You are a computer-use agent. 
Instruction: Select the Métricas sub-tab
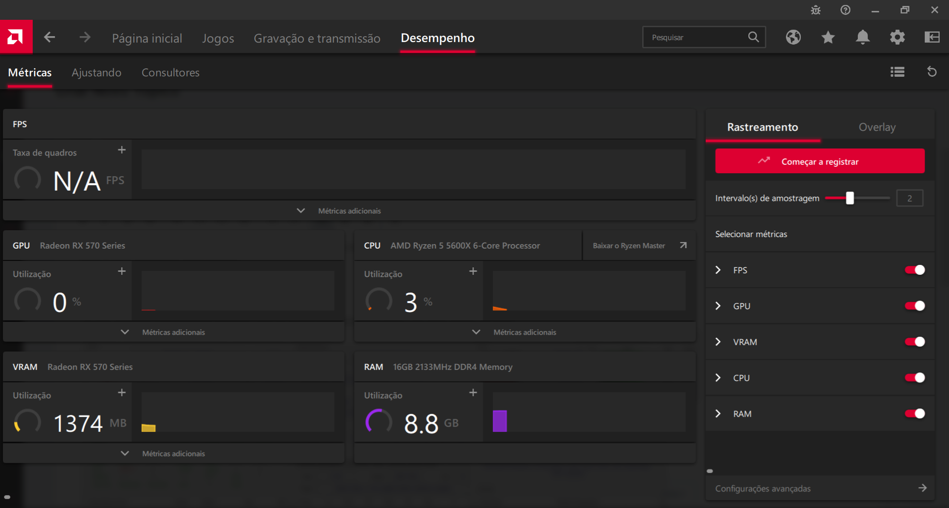pos(30,73)
